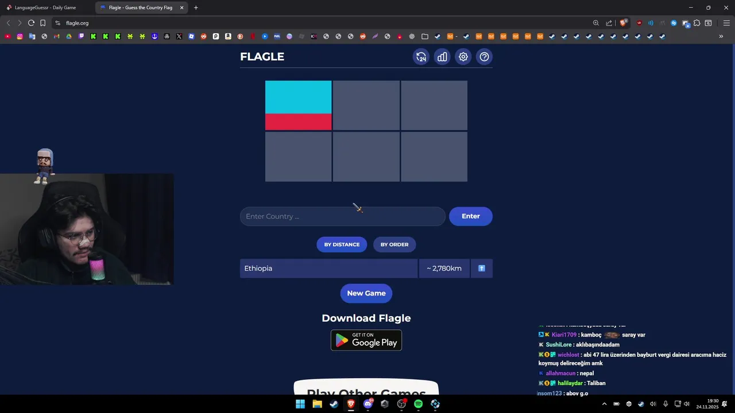
Task: Open the Flagle statistics bar chart icon
Action: (x=442, y=57)
